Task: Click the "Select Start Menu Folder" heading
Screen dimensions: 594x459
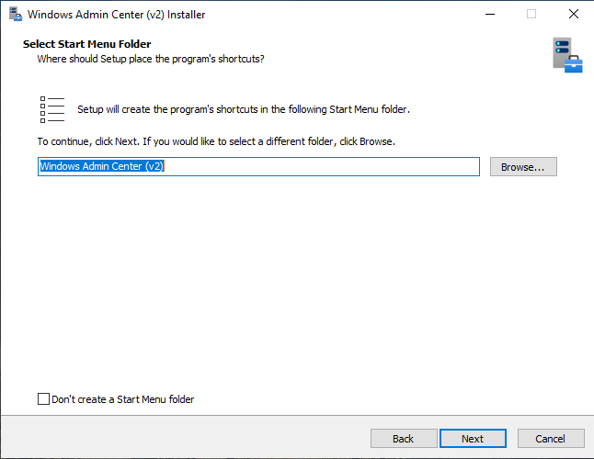Action: pos(86,44)
